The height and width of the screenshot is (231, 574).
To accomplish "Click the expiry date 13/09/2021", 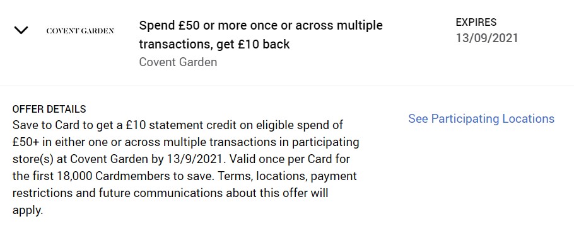I will [x=487, y=38].
